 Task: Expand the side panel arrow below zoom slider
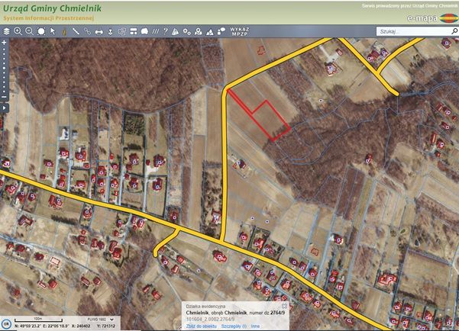4,108
